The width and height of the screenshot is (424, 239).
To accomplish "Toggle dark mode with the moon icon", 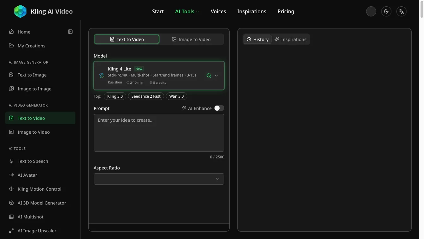I will coord(386,11).
